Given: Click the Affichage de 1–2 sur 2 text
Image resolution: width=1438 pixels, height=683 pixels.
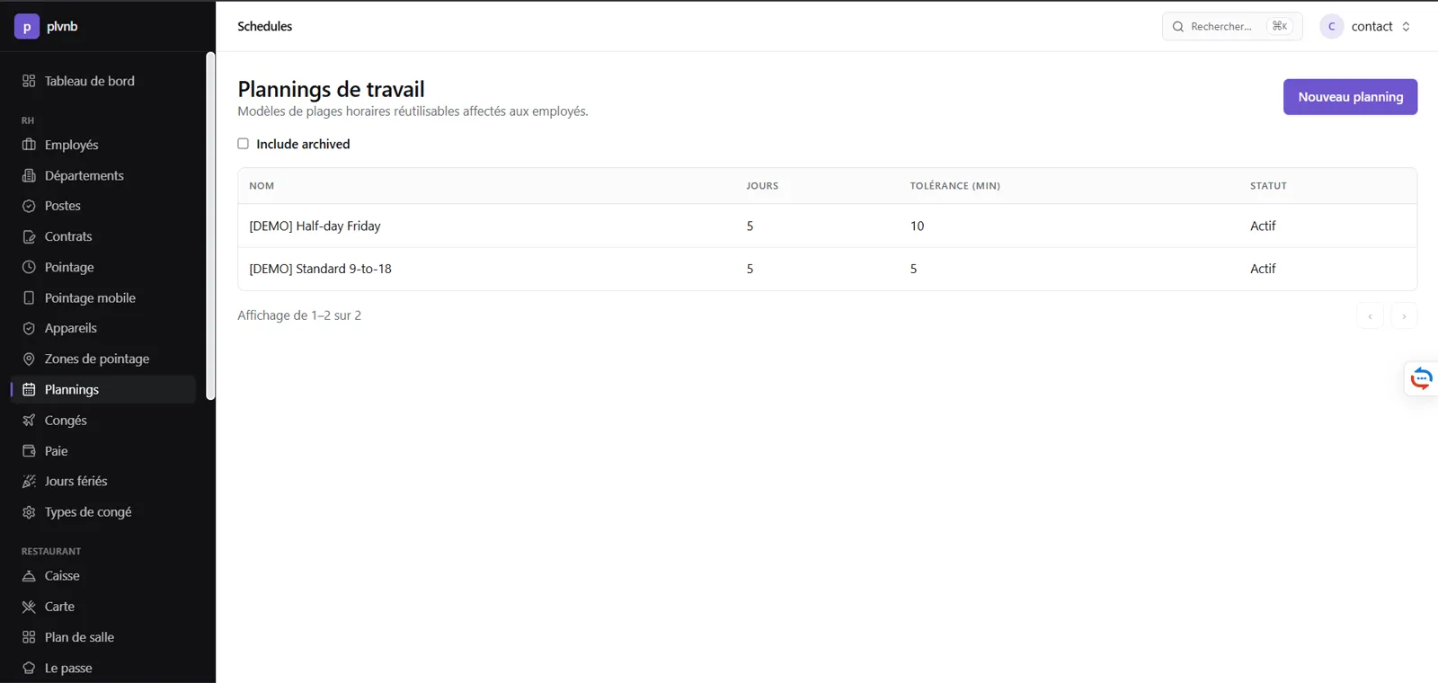Looking at the screenshot, I should (299, 315).
